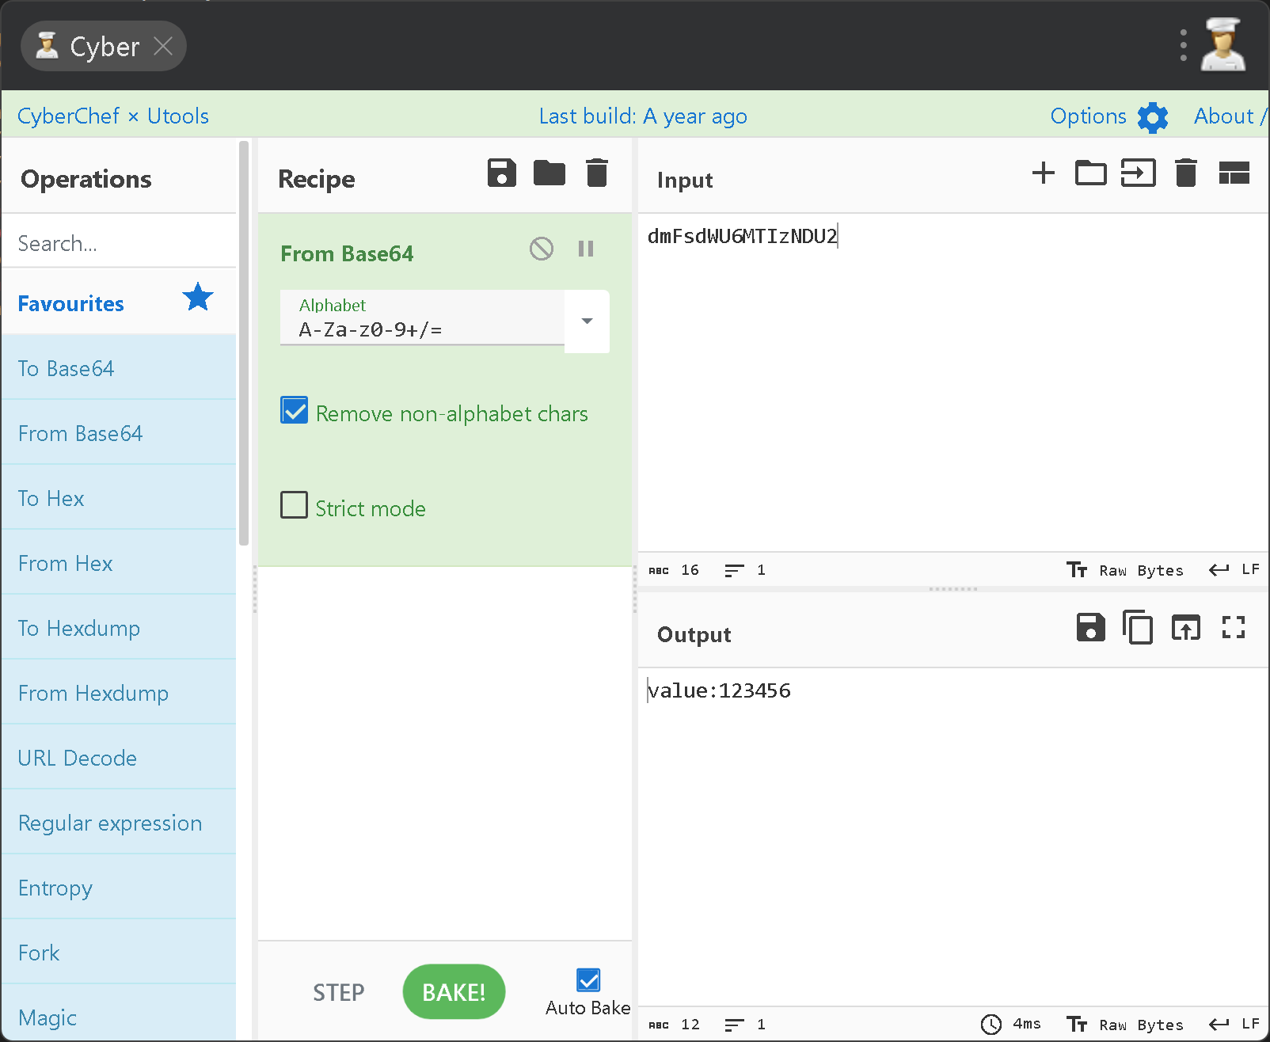This screenshot has width=1270, height=1042.
Task: Toggle Remove non-alphabet chars checkbox
Action: 295,411
